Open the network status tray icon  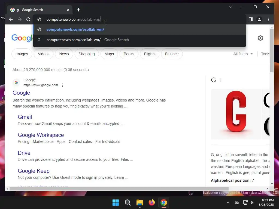pos(245,202)
